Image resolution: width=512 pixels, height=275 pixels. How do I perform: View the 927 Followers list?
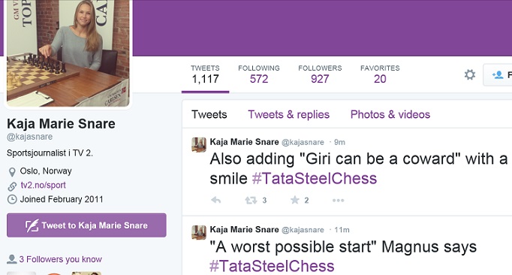pos(320,74)
